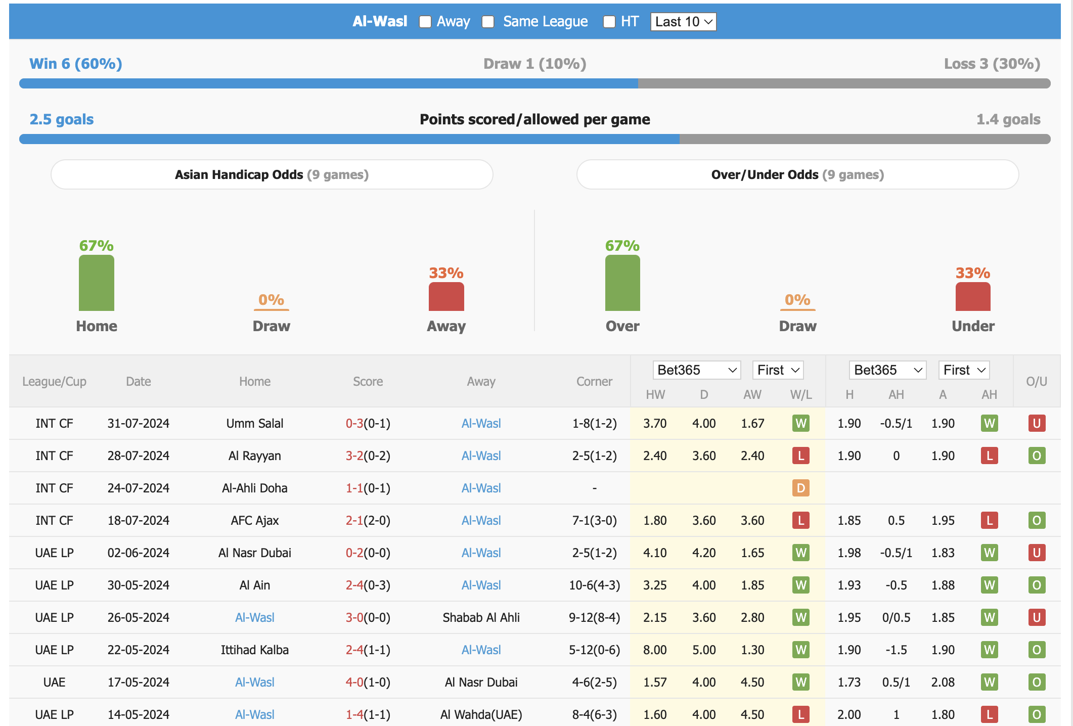
Task: Click the red U badge on 31-07-2024 row
Action: pos(1037,423)
